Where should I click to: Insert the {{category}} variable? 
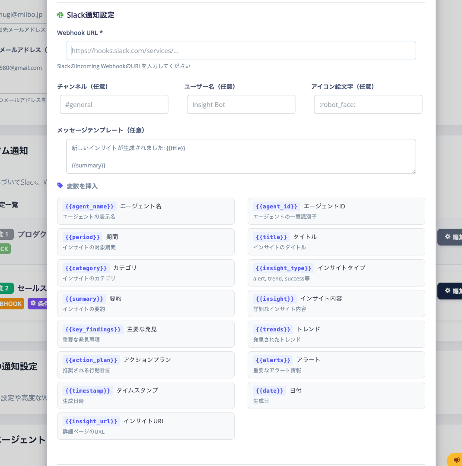pos(146,273)
